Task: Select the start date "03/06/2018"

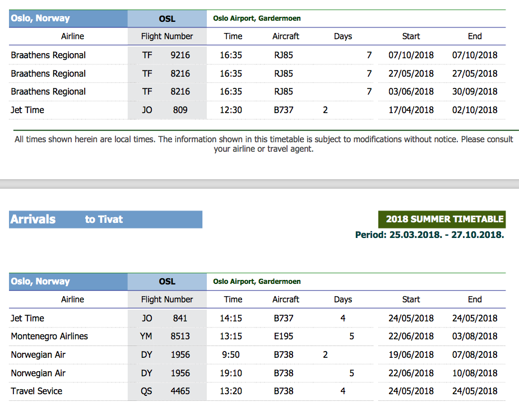Action: 411,91
